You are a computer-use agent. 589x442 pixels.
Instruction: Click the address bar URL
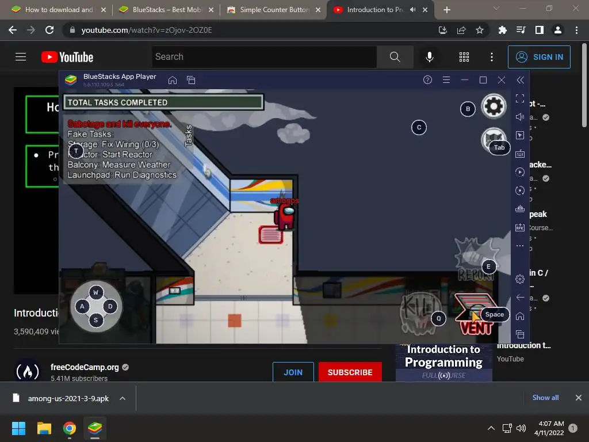[x=147, y=30]
